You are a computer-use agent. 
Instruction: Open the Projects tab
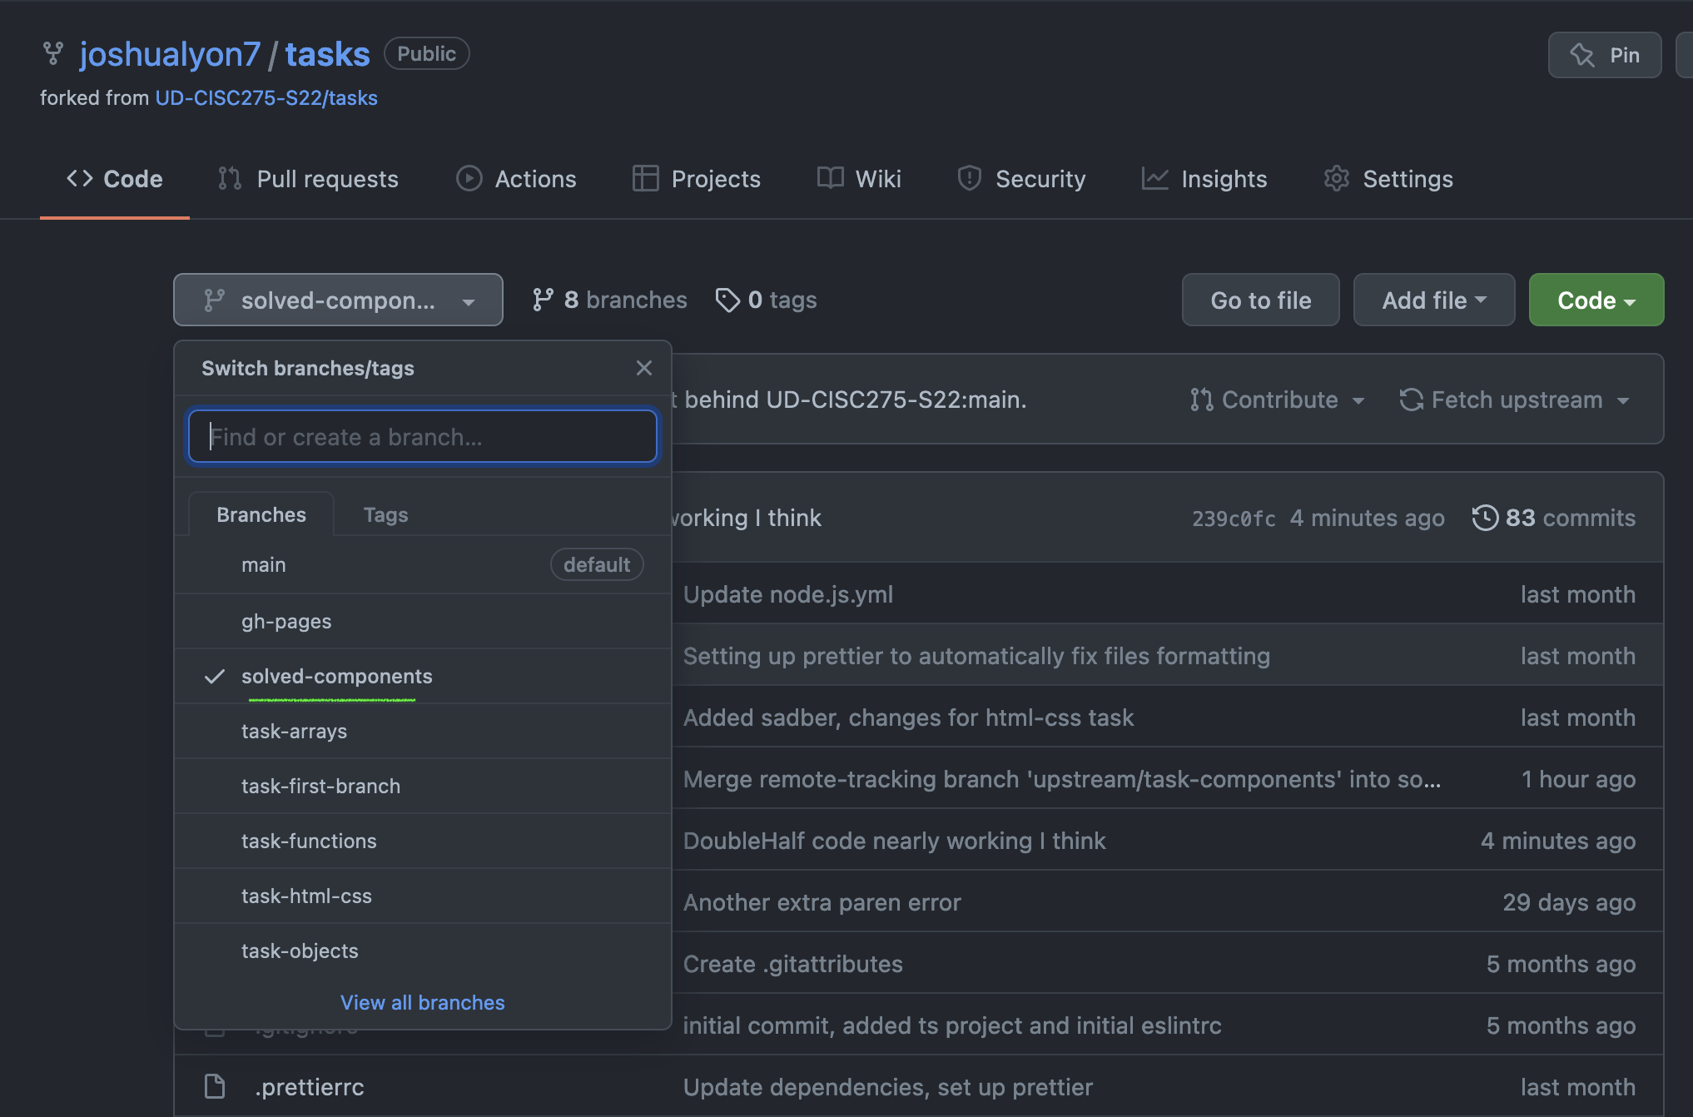[x=697, y=178]
